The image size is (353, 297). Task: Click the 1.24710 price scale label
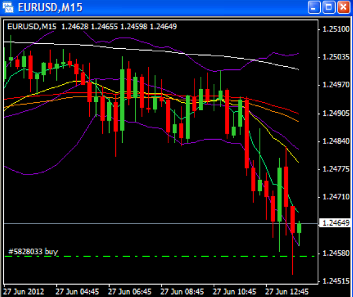coord(336,197)
